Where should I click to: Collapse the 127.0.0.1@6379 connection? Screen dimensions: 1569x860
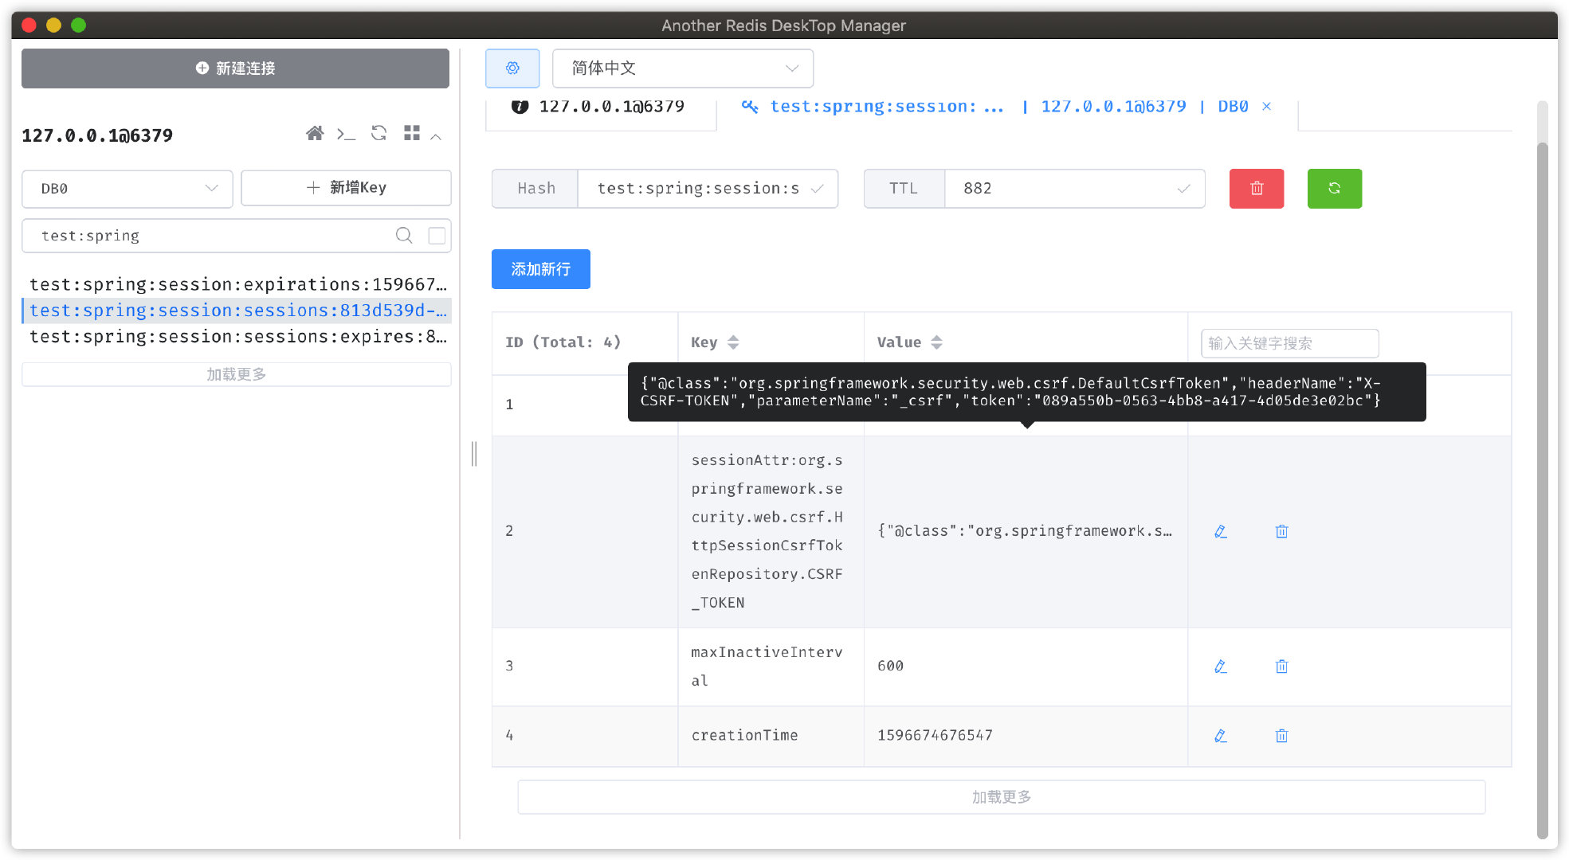pos(437,136)
